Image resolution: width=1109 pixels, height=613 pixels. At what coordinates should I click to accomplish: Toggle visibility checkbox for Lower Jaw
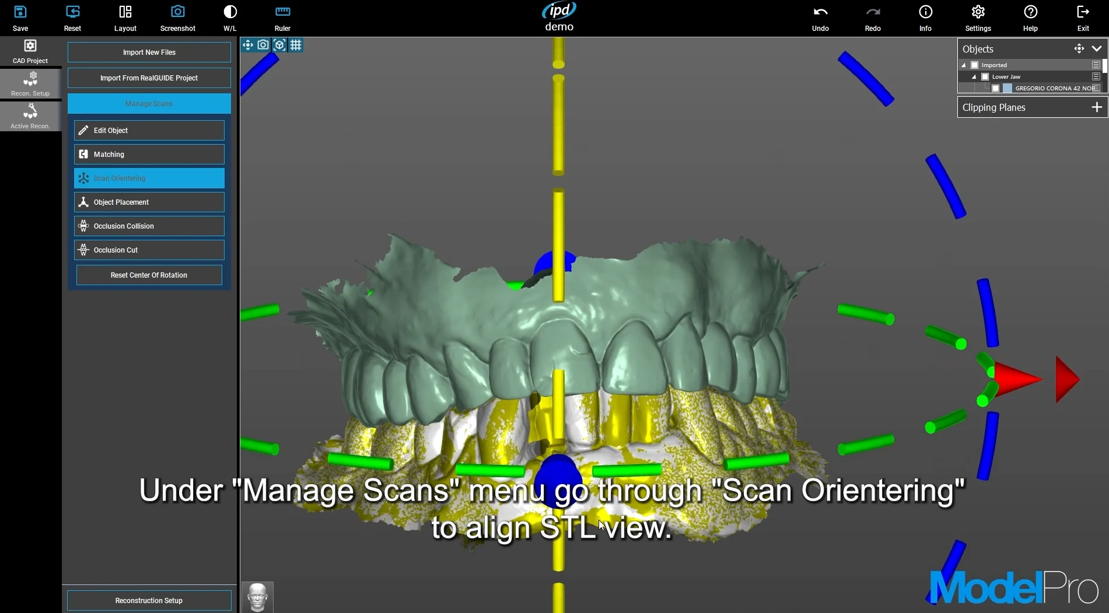985,76
